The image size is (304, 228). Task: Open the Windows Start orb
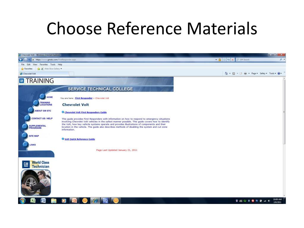tap(23, 201)
